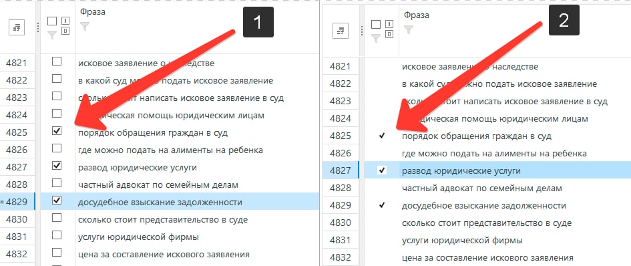
Task: Click the vertical dots handle in left table header
Action: 38,27
